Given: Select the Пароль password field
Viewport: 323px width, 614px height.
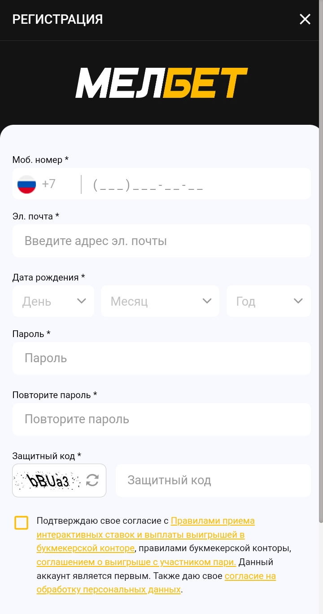Looking at the screenshot, I should click(x=161, y=358).
